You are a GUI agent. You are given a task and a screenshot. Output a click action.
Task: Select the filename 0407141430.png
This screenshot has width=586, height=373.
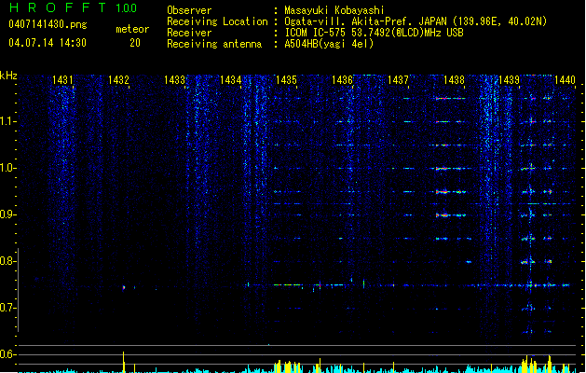48,24
